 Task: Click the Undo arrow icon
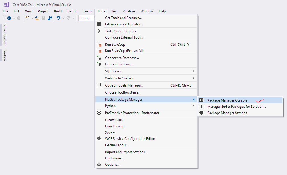58,18
